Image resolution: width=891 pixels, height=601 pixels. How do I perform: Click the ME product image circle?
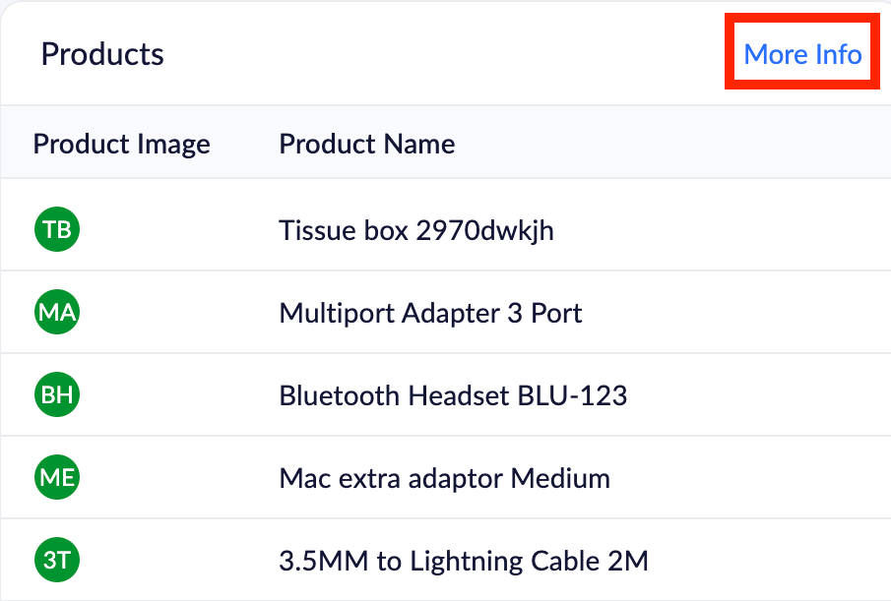pyautogui.click(x=57, y=477)
